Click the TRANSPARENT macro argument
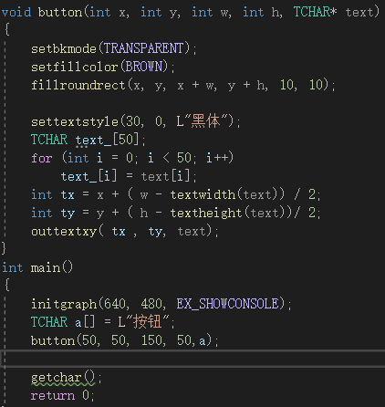The image size is (385, 407). point(144,48)
